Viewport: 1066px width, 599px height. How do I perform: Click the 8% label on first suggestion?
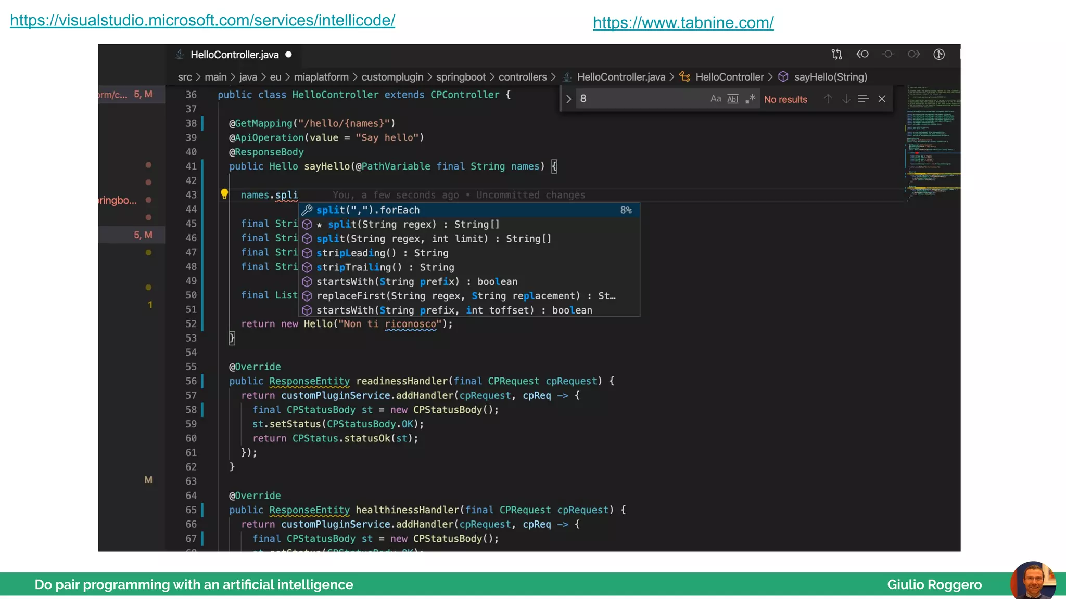pyautogui.click(x=626, y=210)
